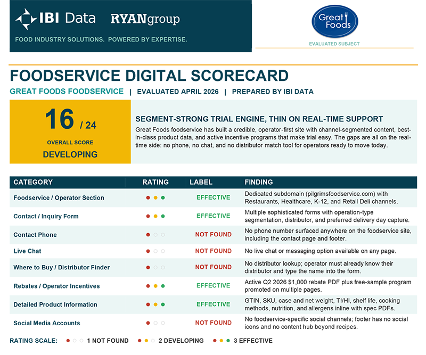Click 'RATING SCALE:' legend label
The height and width of the screenshot is (355, 426).
34,341
